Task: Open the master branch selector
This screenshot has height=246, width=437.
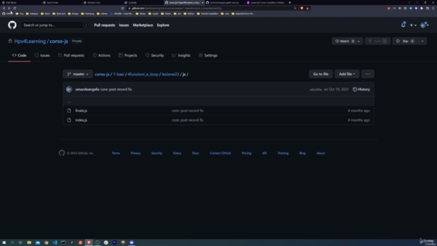Action: point(78,74)
